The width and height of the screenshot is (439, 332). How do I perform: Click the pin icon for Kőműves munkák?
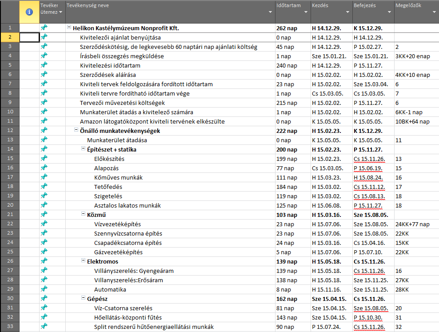pyautogui.click(x=44, y=176)
